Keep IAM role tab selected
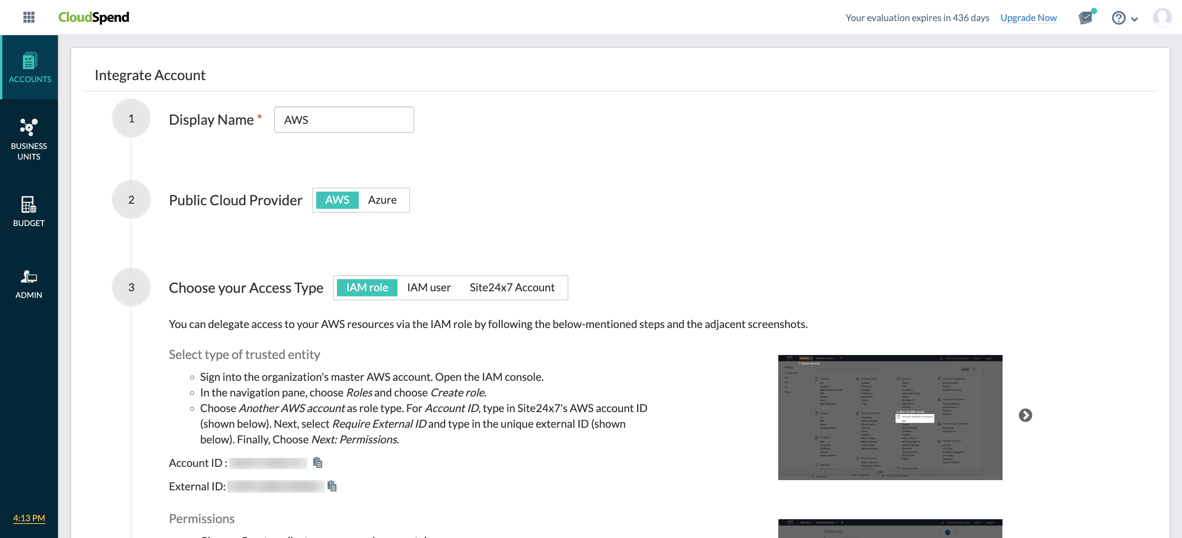 point(367,287)
